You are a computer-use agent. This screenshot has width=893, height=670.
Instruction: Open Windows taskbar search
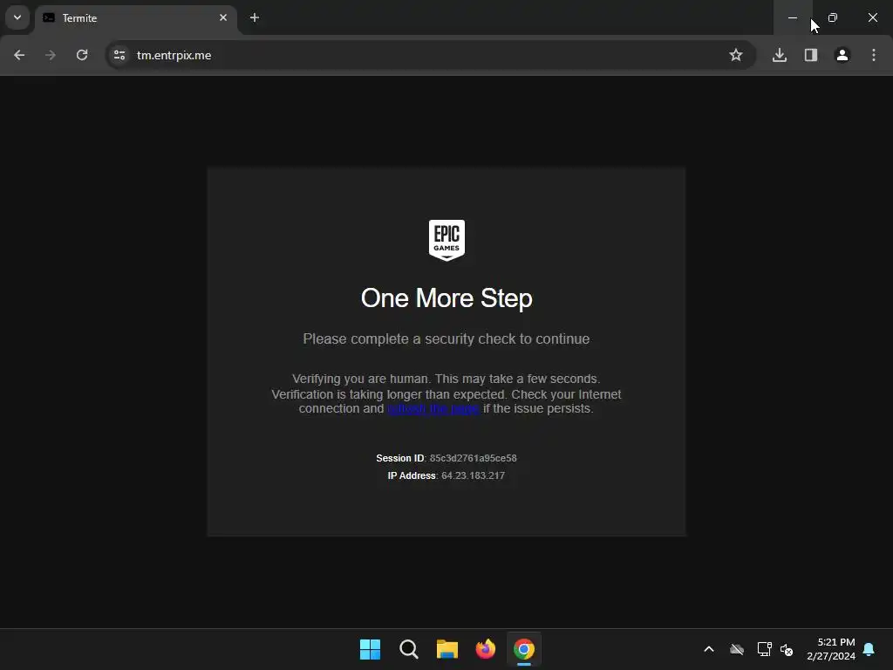click(x=408, y=649)
